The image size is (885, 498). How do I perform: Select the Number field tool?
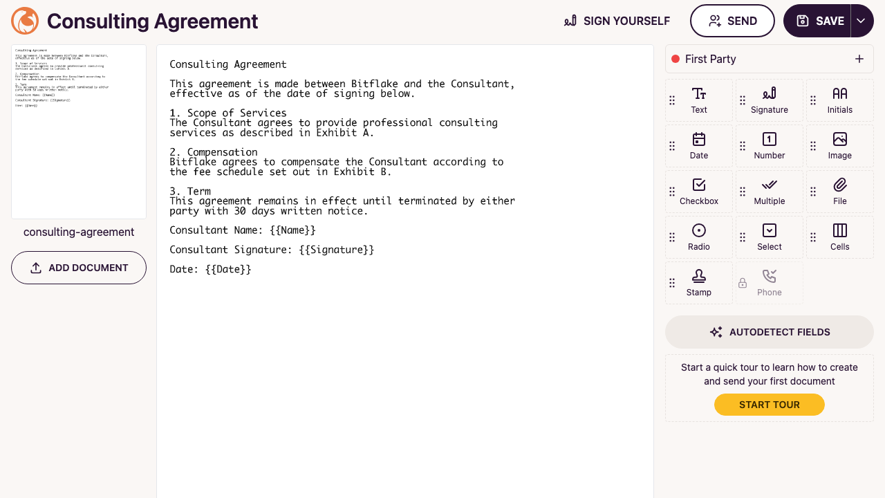click(x=770, y=146)
